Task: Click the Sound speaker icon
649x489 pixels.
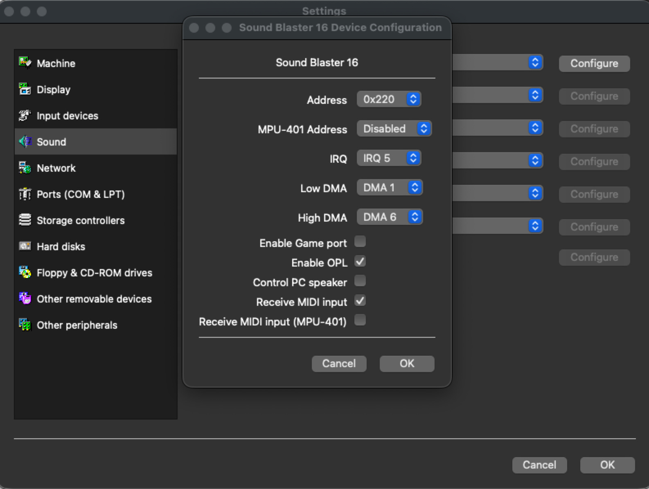Action: click(25, 141)
